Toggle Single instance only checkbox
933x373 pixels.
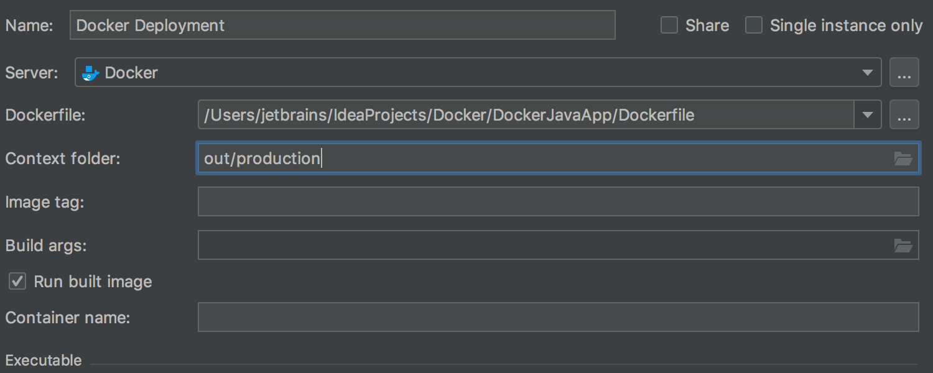point(754,25)
